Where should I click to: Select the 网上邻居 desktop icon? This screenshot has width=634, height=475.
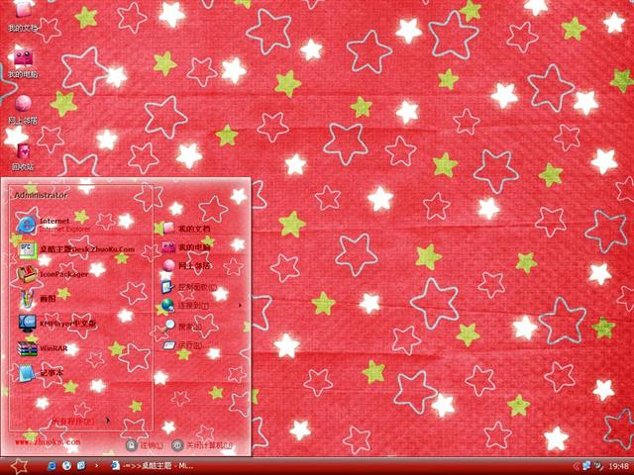[23, 109]
